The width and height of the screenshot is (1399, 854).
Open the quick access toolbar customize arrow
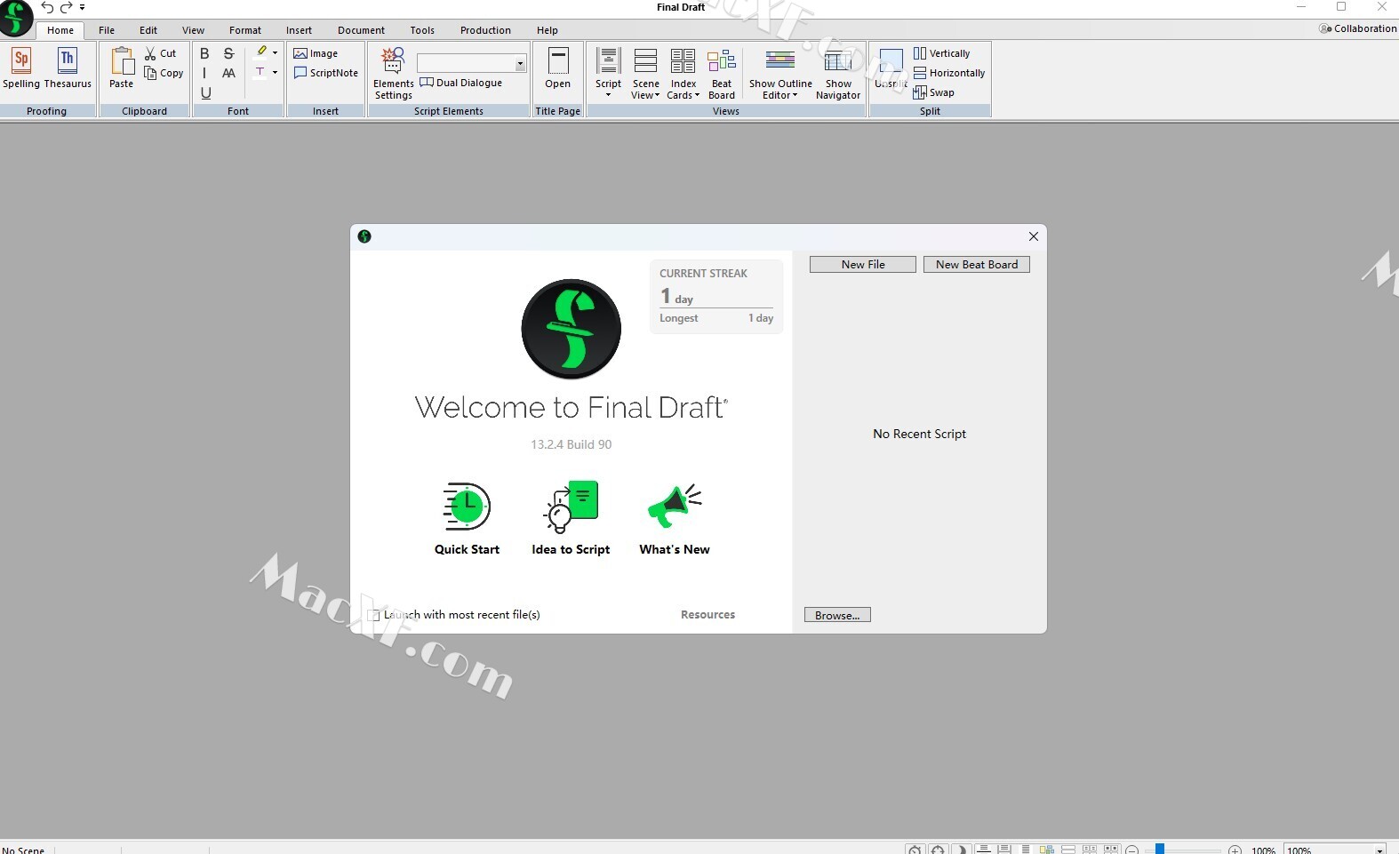[82, 7]
